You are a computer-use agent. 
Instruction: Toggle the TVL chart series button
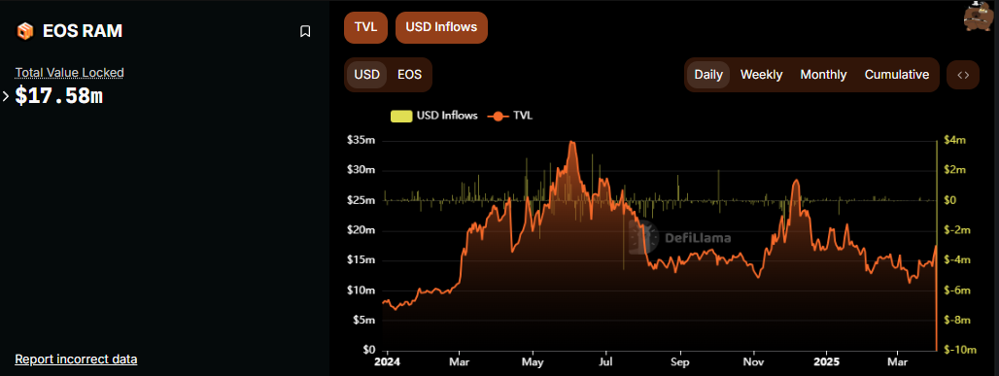tap(365, 27)
